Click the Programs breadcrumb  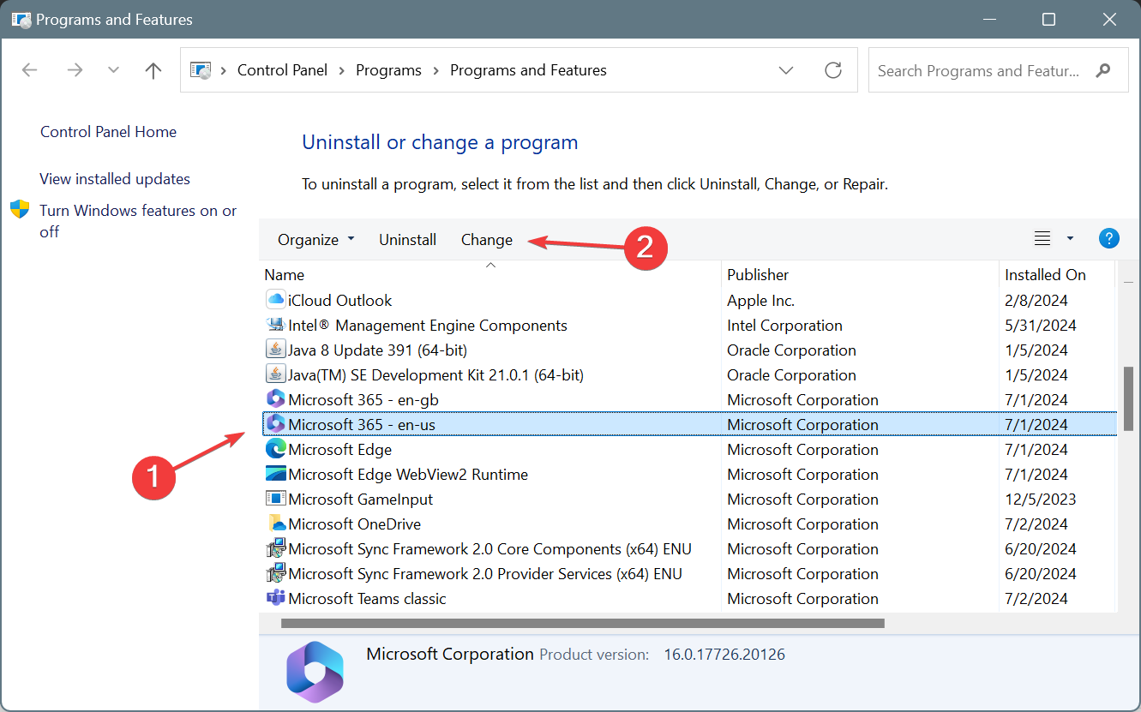(388, 70)
